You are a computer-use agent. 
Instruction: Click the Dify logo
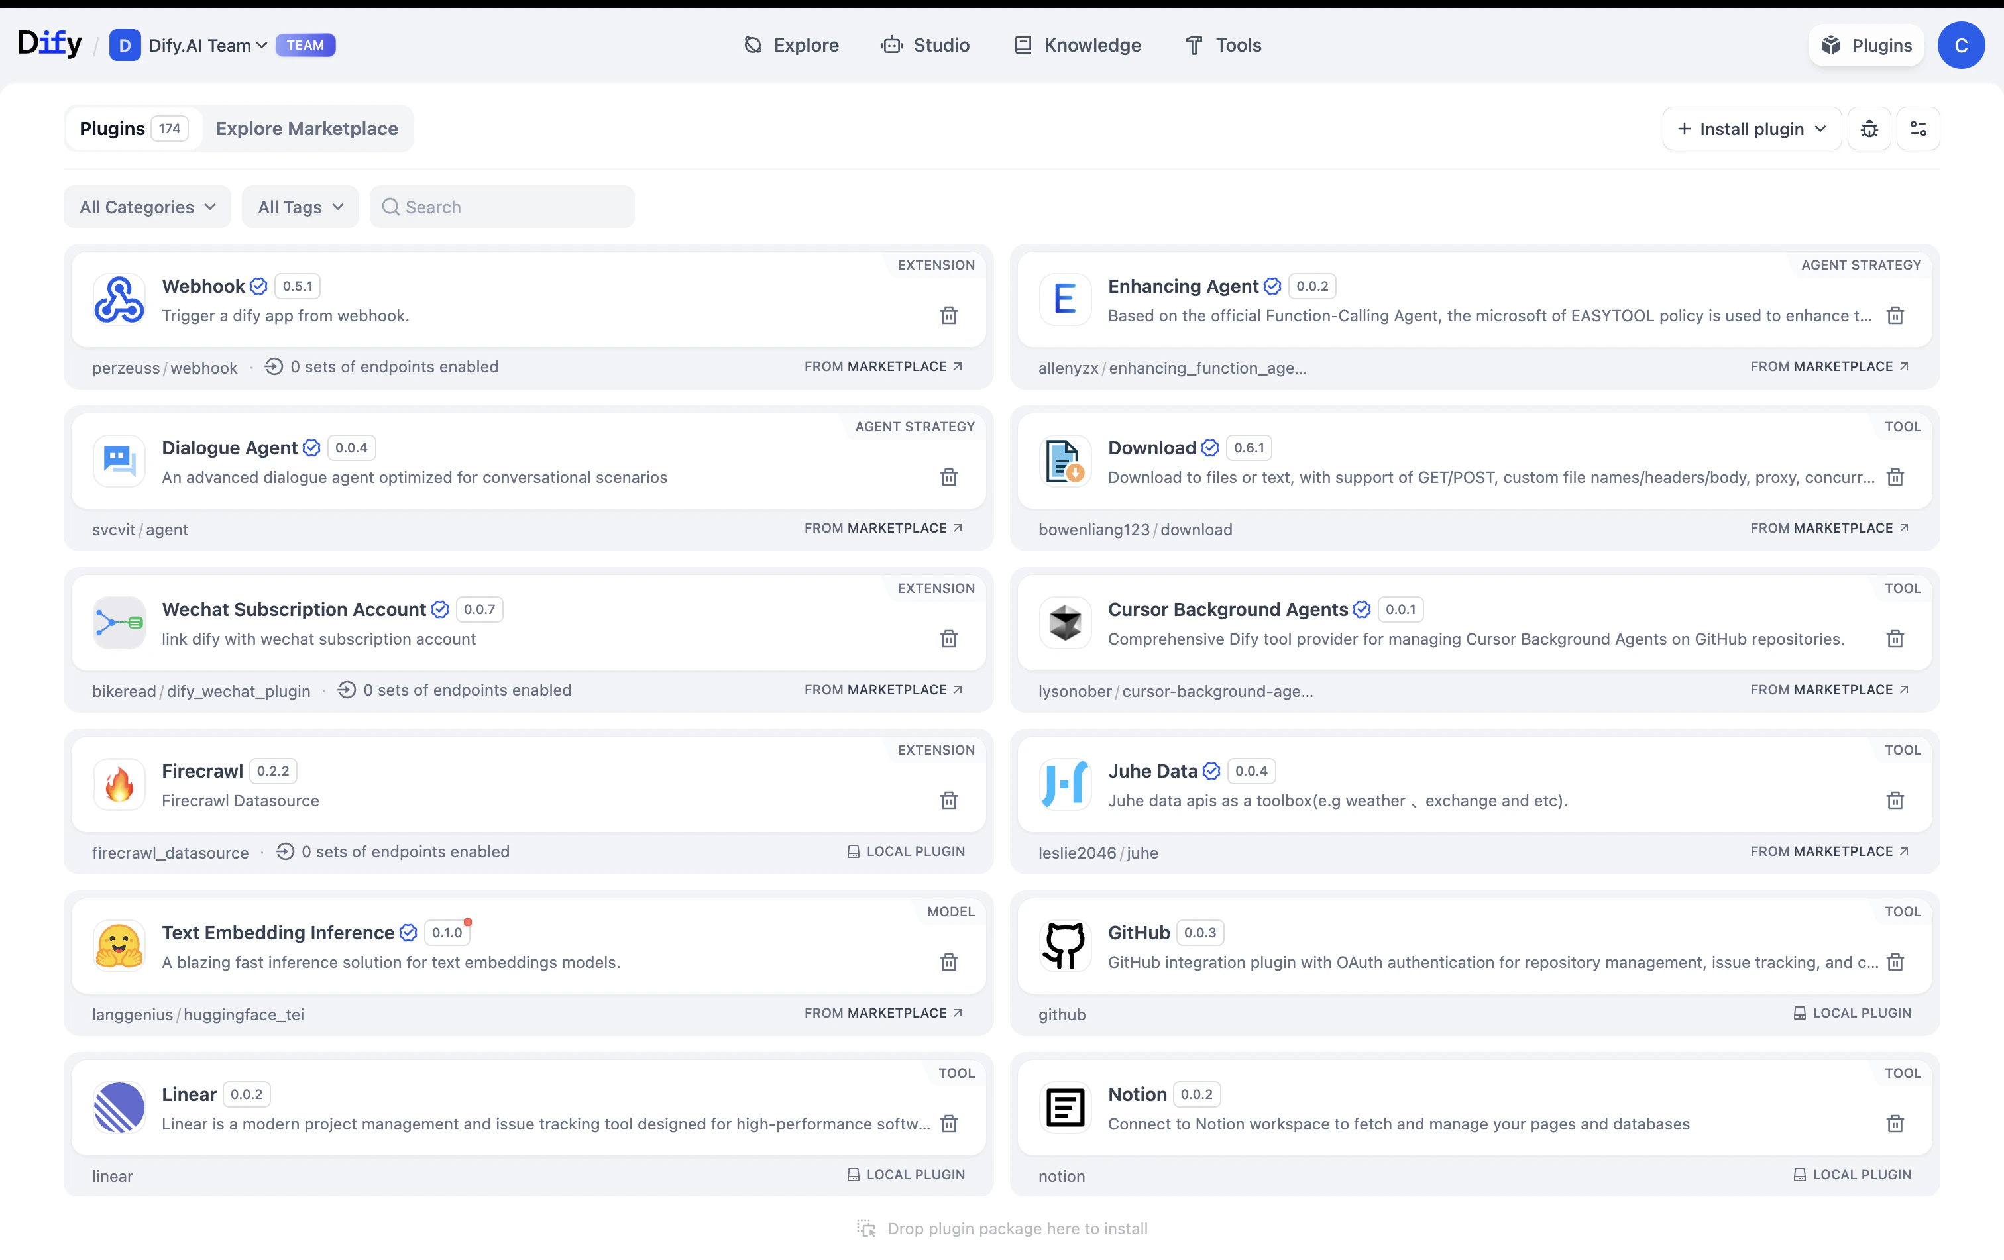(x=50, y=44)
